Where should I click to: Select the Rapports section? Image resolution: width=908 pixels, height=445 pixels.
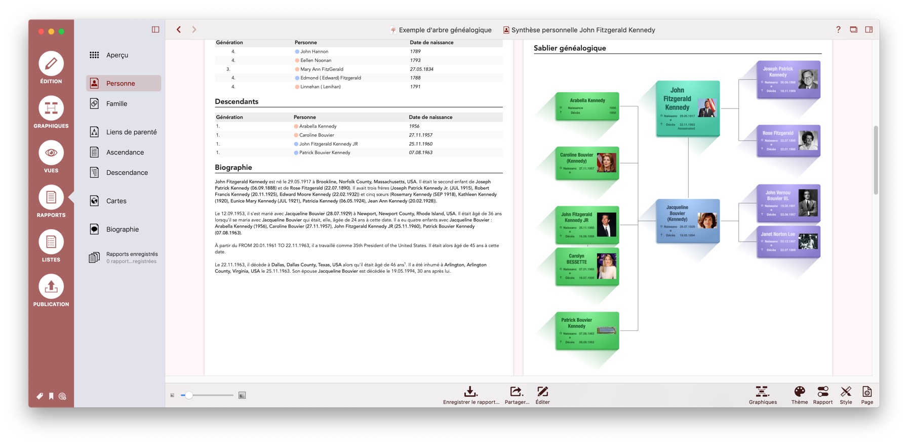tap(51, 201)
